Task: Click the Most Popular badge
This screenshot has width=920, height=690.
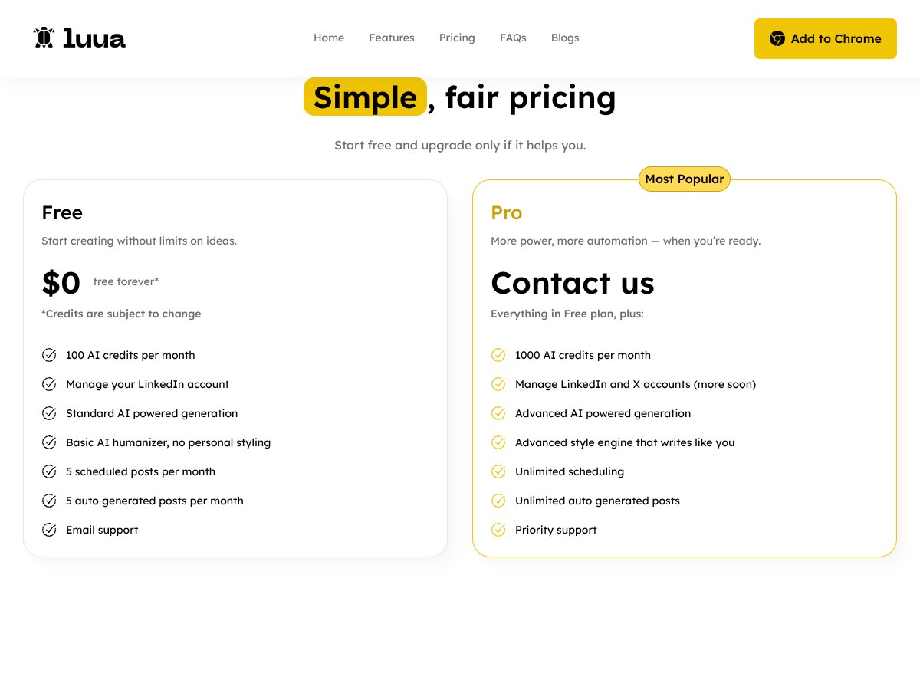Action: pyautogui.click(x=684, y=179)
